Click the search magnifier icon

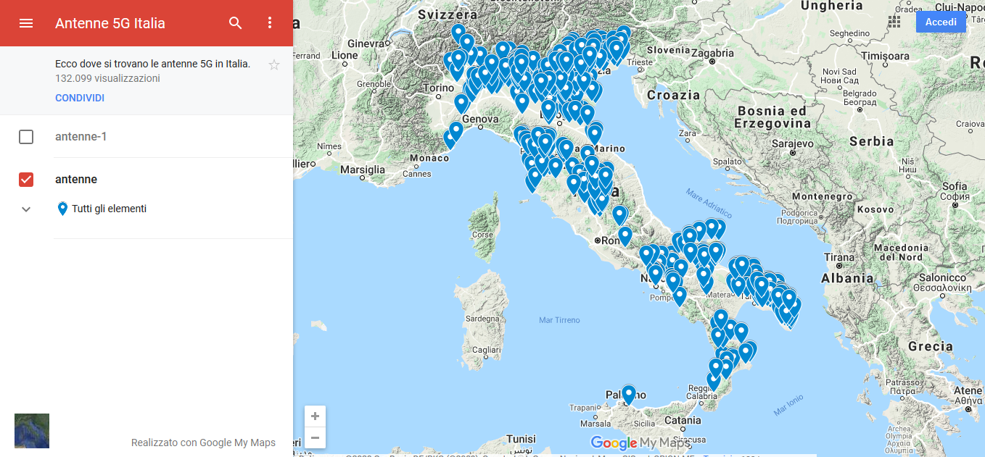tap(236, 23)
